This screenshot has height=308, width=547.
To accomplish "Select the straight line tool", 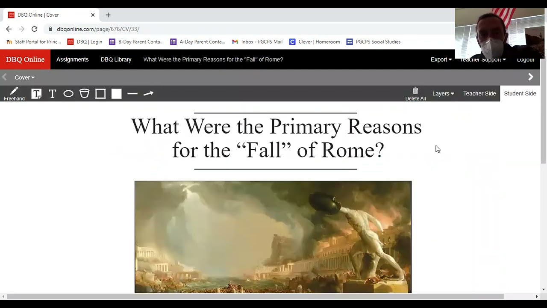I will [132, 94].
